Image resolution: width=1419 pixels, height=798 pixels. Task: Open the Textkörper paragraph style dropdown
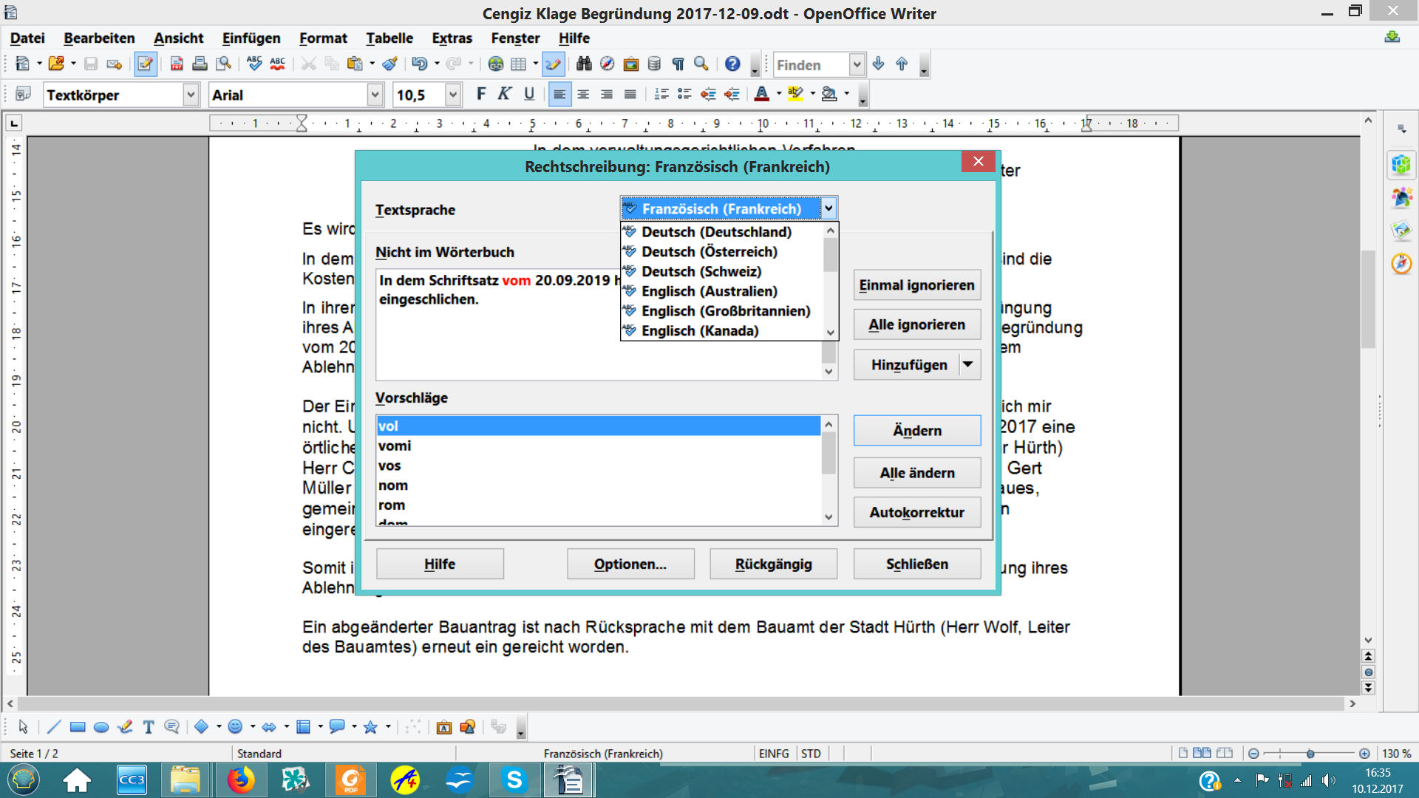(191, 95)
